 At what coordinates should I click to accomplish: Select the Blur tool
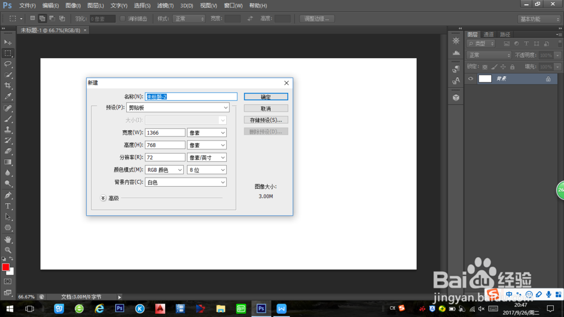7,173
